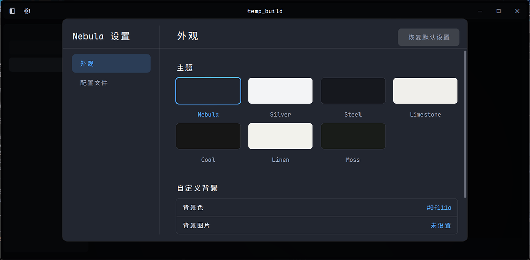Click the Moss theme label

tap(353, 160)
